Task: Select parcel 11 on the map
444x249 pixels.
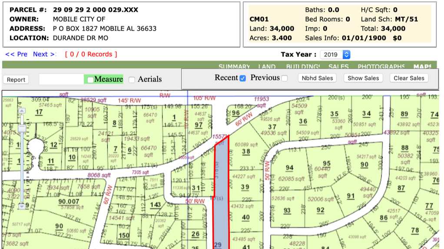Action: 51,161
